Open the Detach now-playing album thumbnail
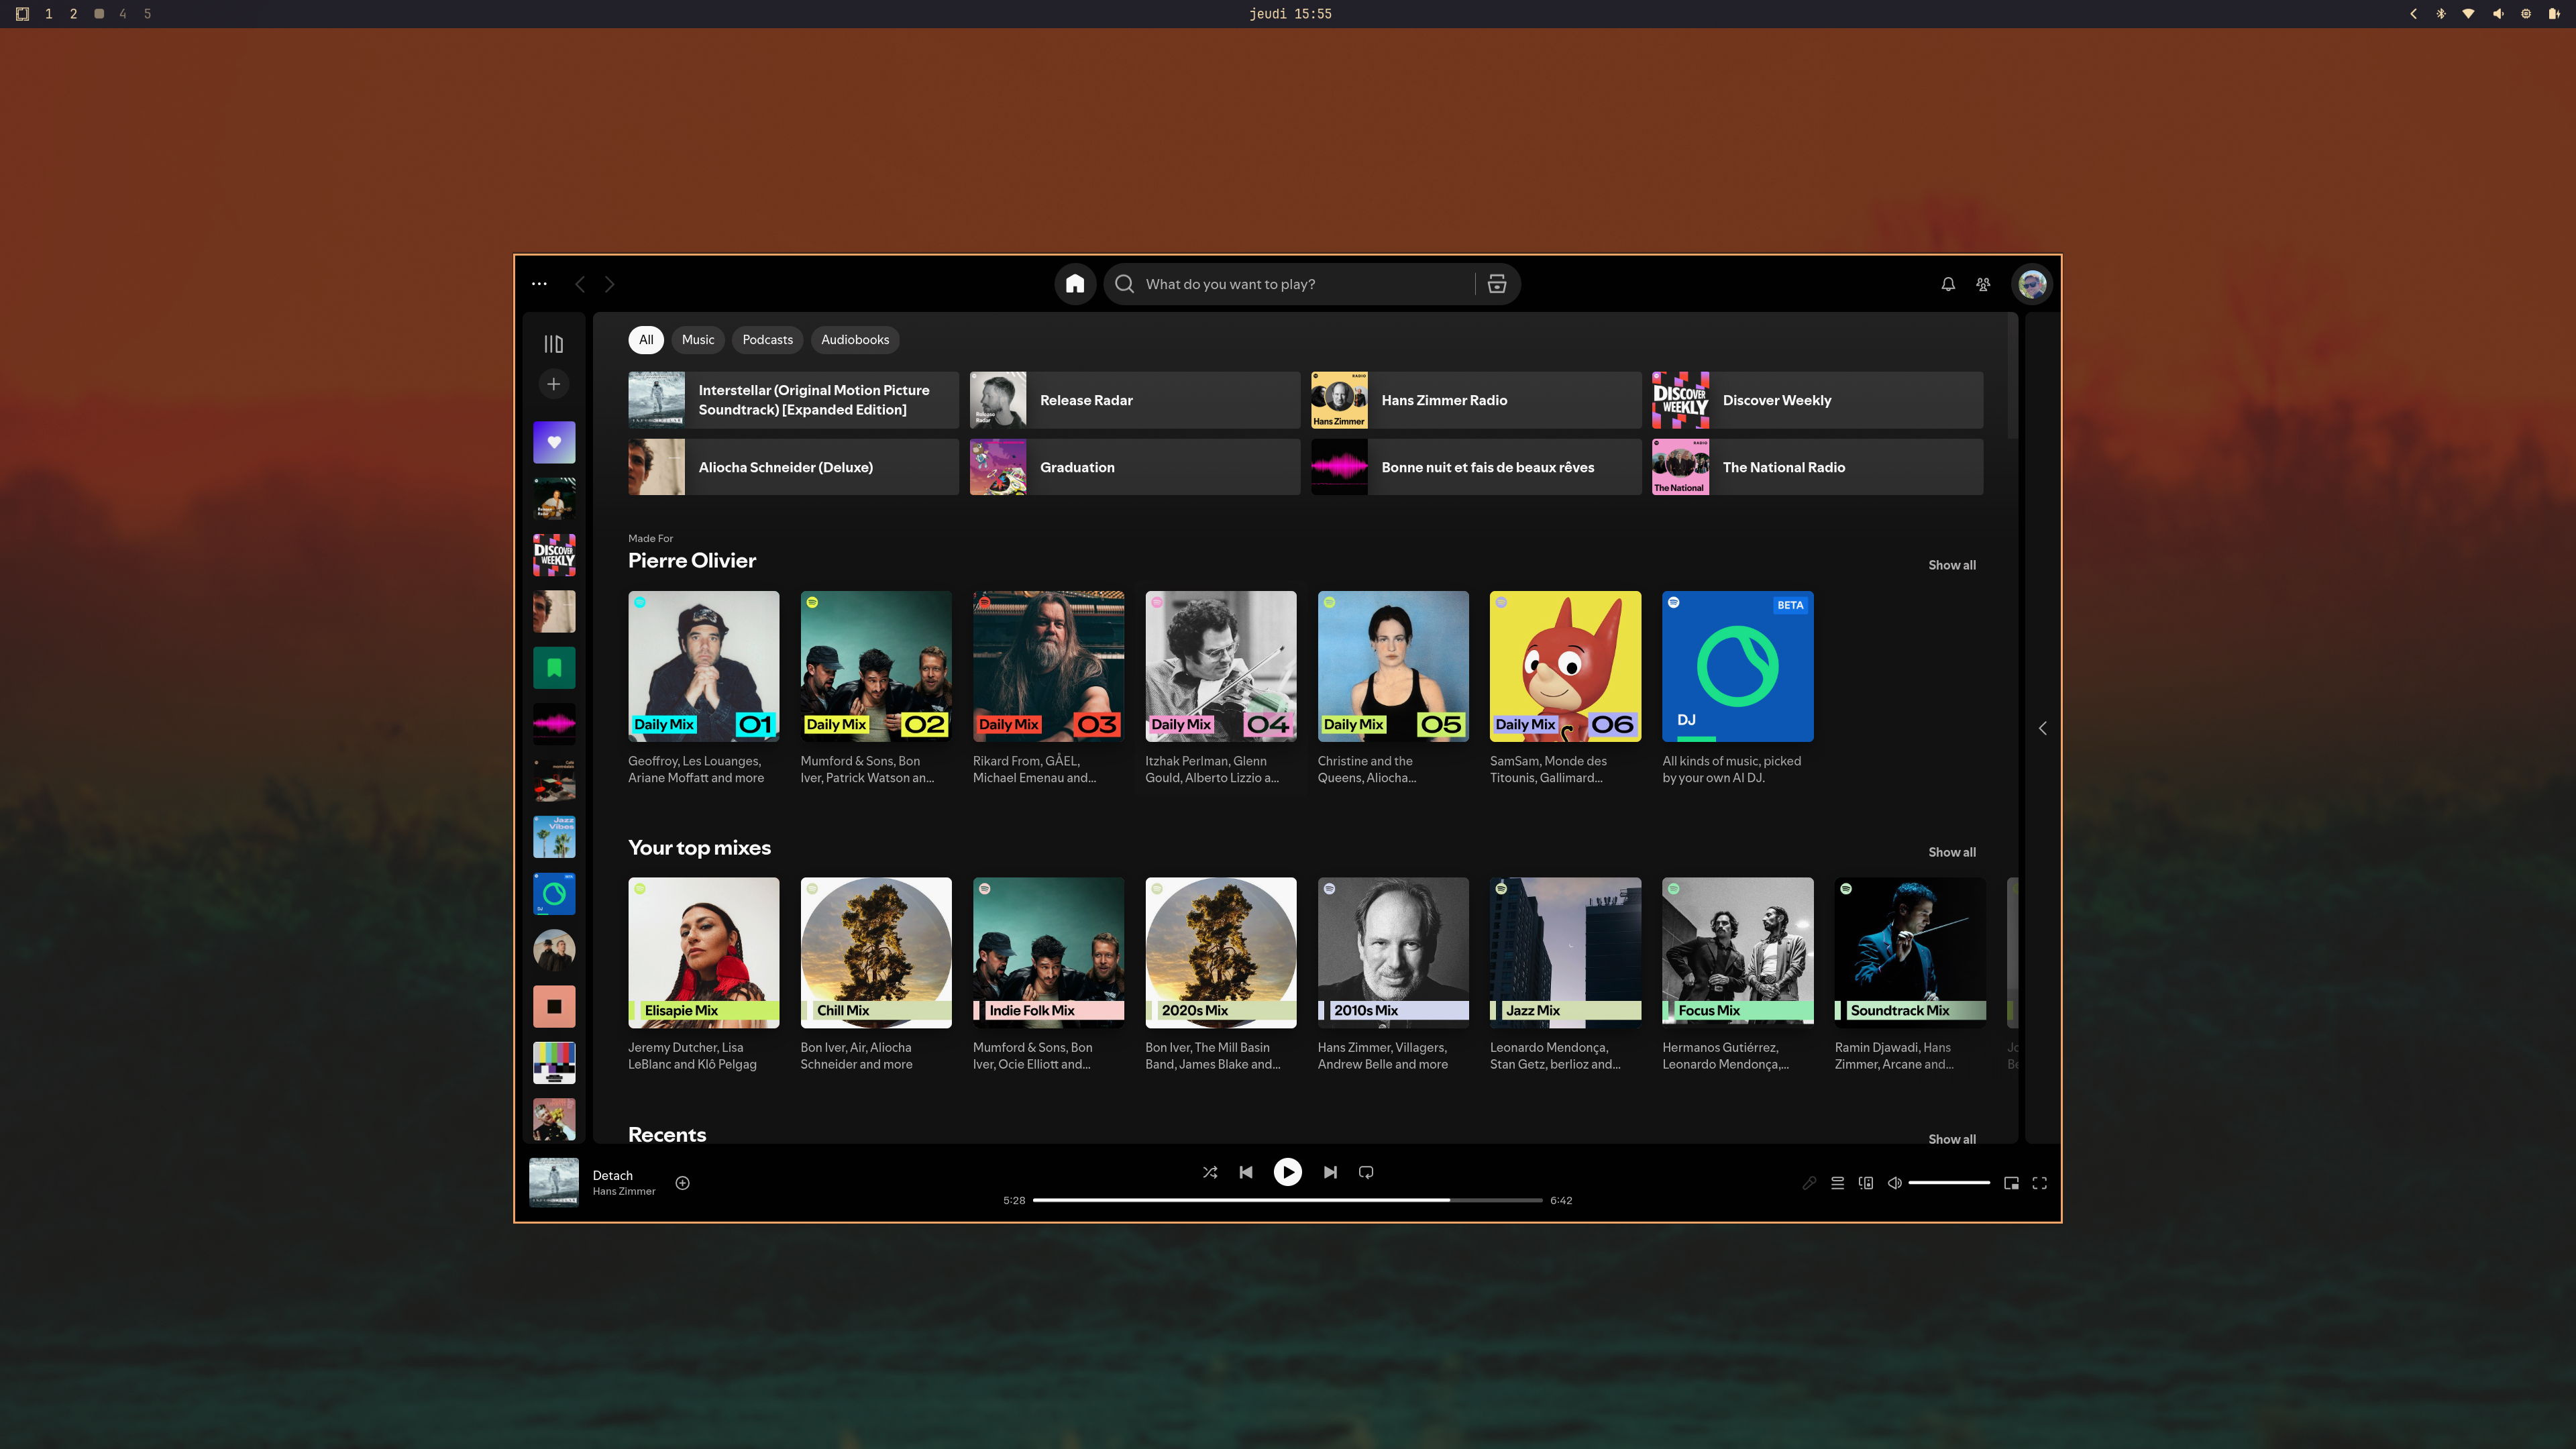 [x=554, y=1183]
